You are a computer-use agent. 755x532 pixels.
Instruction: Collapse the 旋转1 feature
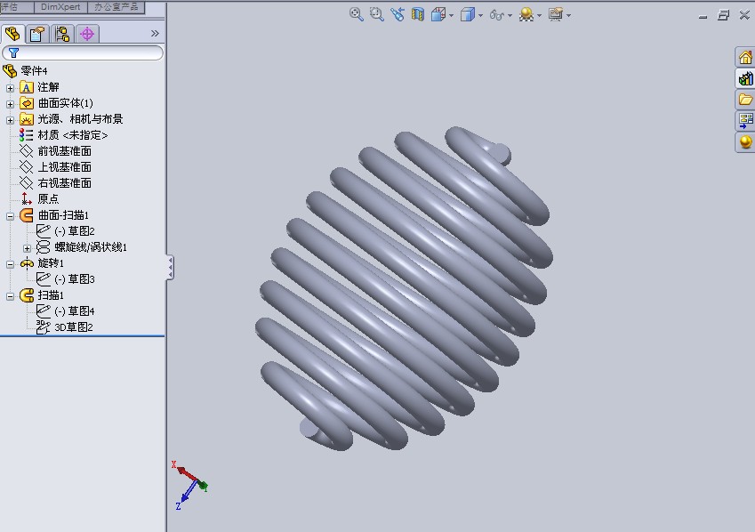(x=10, y=264)
